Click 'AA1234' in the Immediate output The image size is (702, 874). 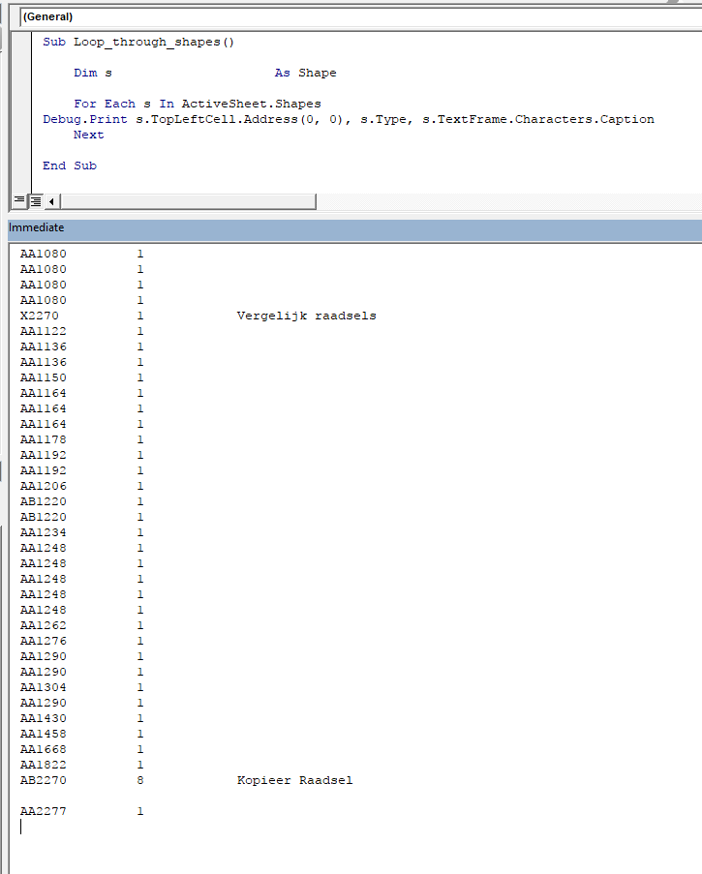click(x=43, y=532)
